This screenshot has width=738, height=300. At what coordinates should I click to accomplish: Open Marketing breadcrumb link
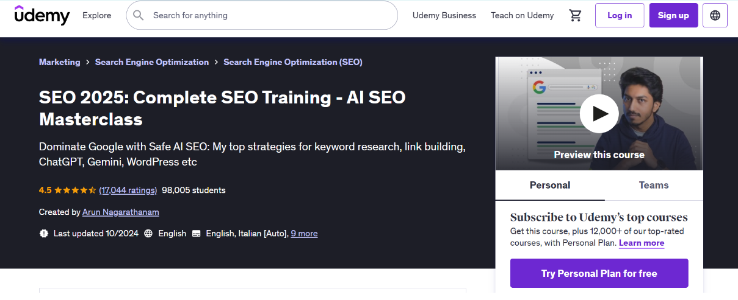tap(60, 62)
